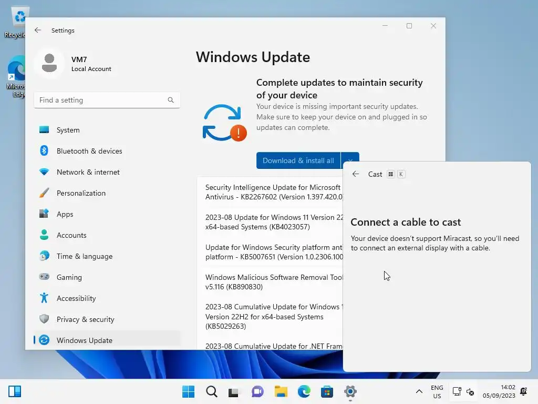The width and height of the screenshot is (538, 404).
Task: Open Network & internet category
Action: (107, 172)
